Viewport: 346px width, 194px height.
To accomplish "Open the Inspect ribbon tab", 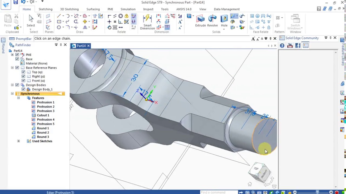I will (148, 9).
